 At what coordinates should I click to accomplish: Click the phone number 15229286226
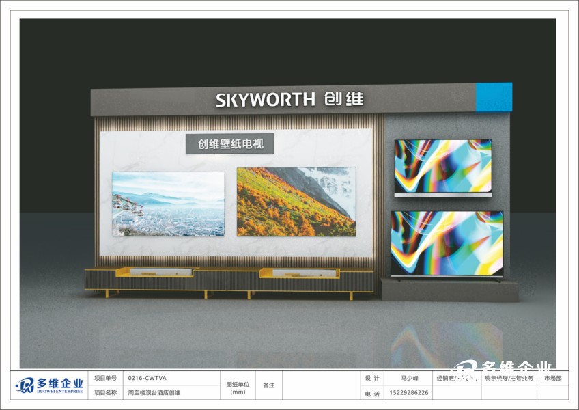pyautogui.click(x=409, y=393)
